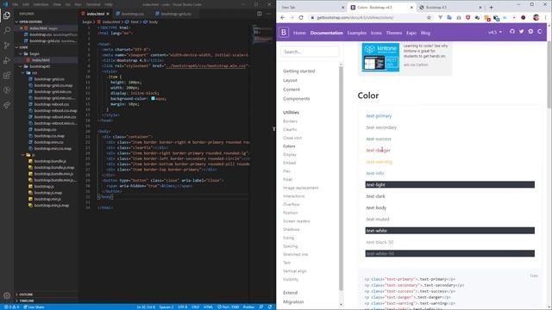Click the Google Translate extension icon
The width and height of the screenshot is (552, 310).
click(x=449, y=17)
